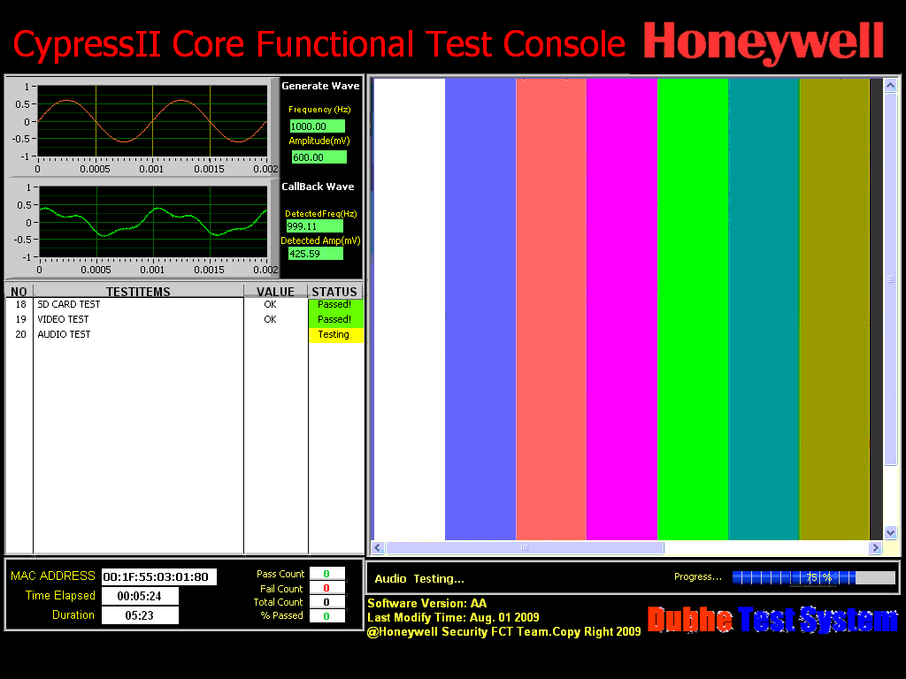Click the salmon red color bar
906x679 pixels.
[551, 309]
